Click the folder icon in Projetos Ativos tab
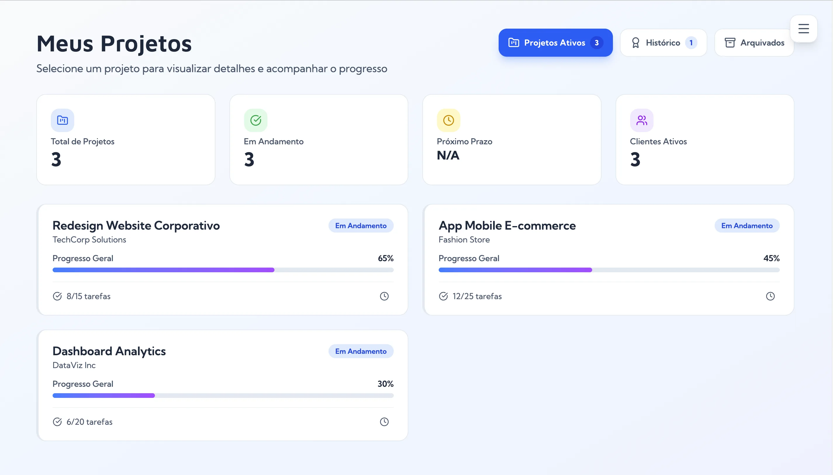Image resolution: width=833 pixels, height=475 pixels. pos(514,43)
